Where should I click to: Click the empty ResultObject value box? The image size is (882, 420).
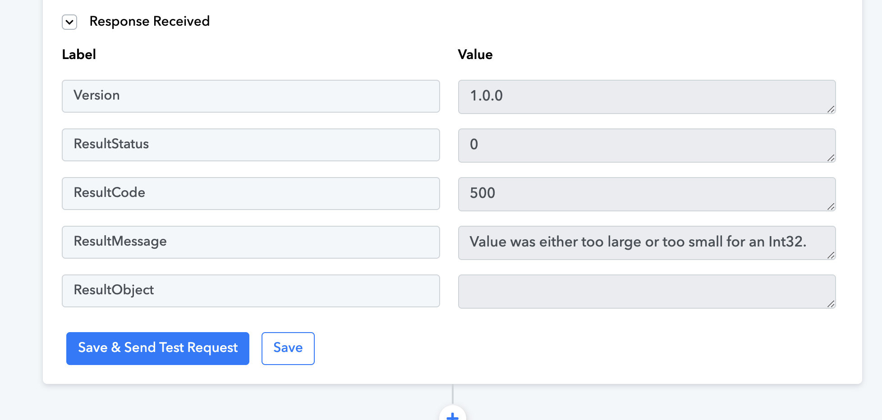[647, 292]
